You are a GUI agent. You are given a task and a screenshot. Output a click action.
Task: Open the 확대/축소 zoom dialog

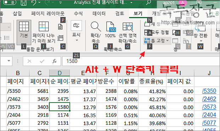click(x=96, y=32)
